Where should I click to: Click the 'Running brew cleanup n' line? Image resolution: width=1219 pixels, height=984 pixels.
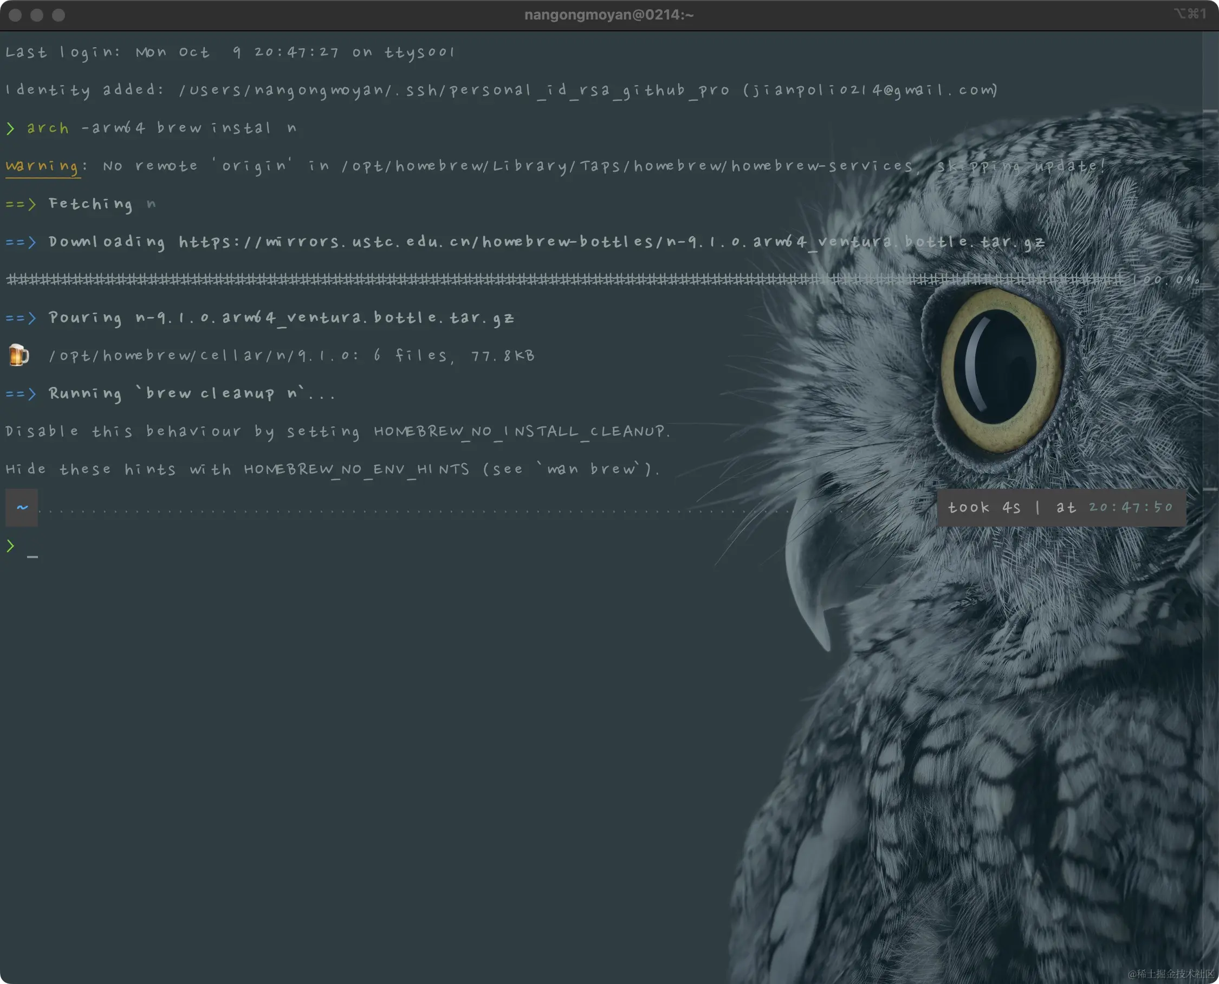click(x=170, y=393)
